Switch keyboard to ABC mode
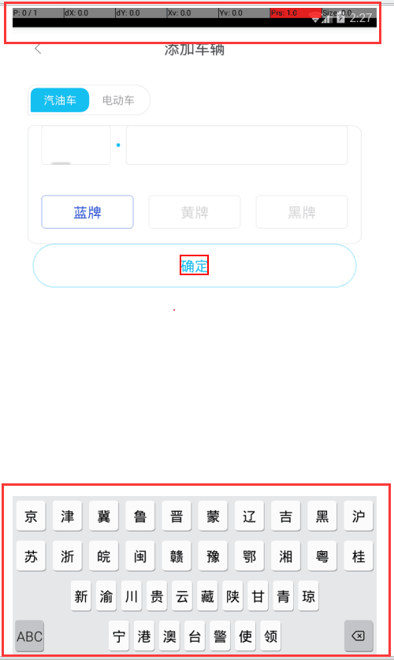 29,636
